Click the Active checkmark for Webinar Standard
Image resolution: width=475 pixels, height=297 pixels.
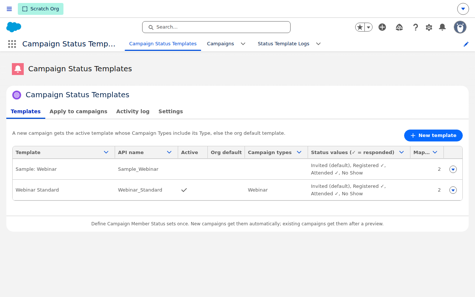pos(184,190)
